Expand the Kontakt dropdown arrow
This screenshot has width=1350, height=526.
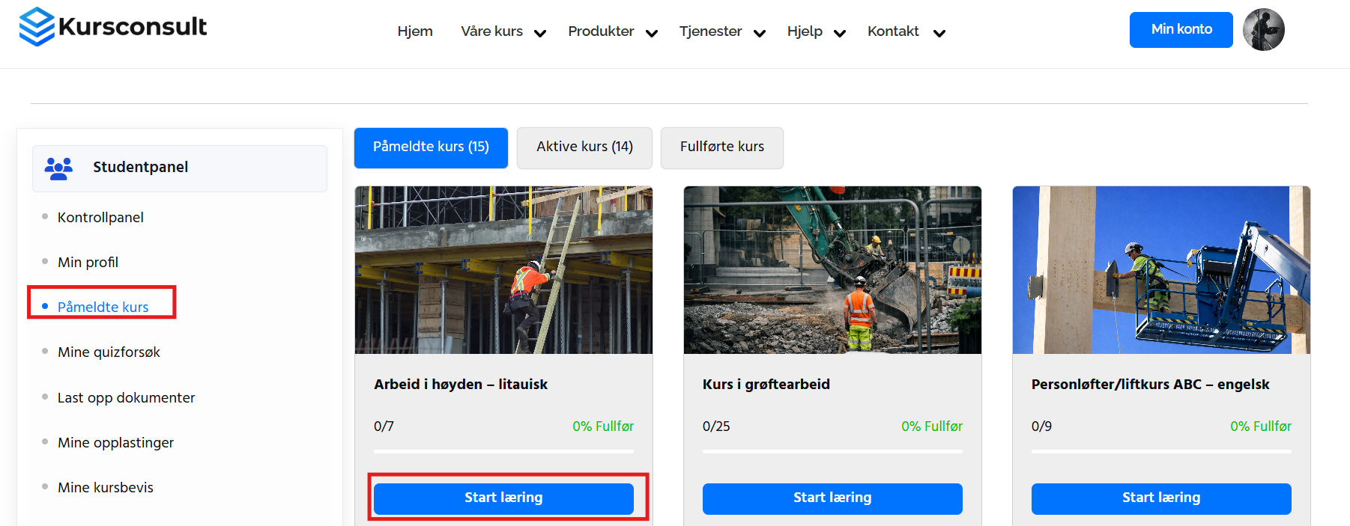point(939,33)
